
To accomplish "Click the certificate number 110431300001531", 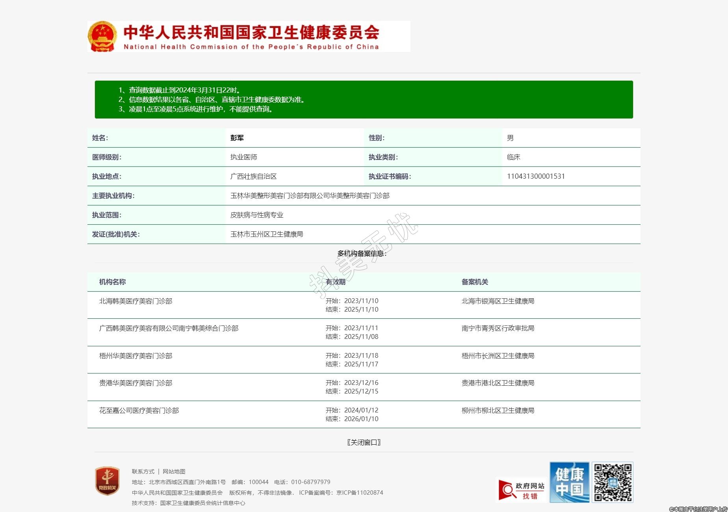I will (535, 176).
